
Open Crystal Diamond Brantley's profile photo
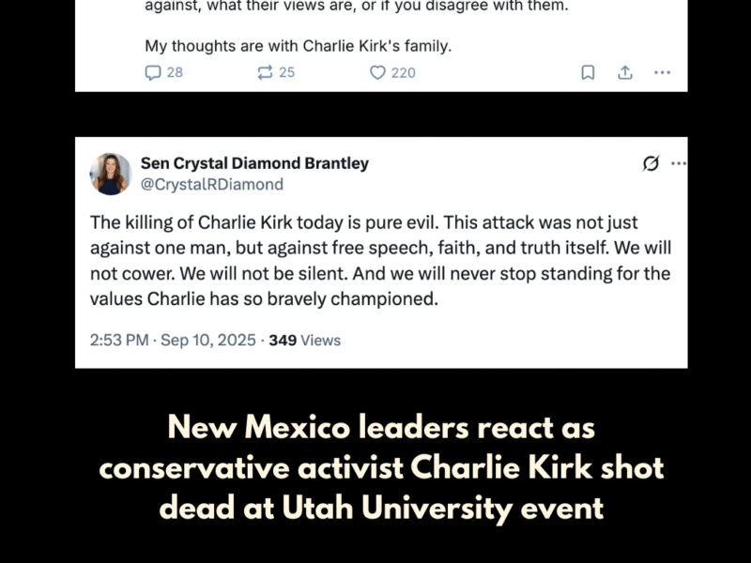click(110, 174)
